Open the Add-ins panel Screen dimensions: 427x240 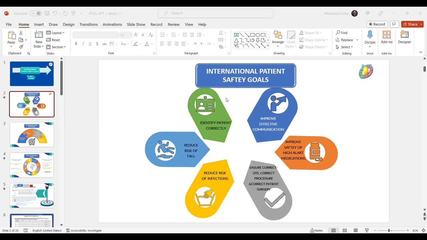coord(387,37)
